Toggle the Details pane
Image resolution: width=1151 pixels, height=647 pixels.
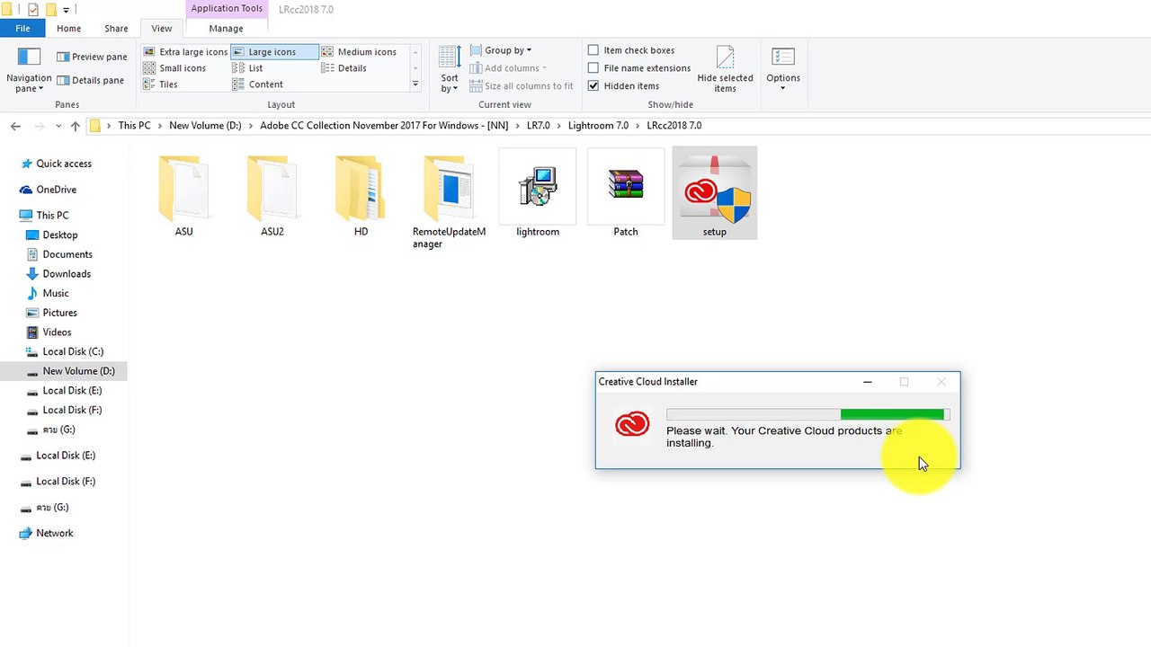[x=90, y=80]
